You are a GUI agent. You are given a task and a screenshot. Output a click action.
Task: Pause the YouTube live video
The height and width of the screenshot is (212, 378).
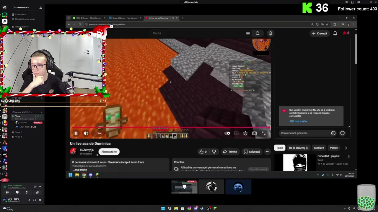pyautogui.click(x=76, y=133)
